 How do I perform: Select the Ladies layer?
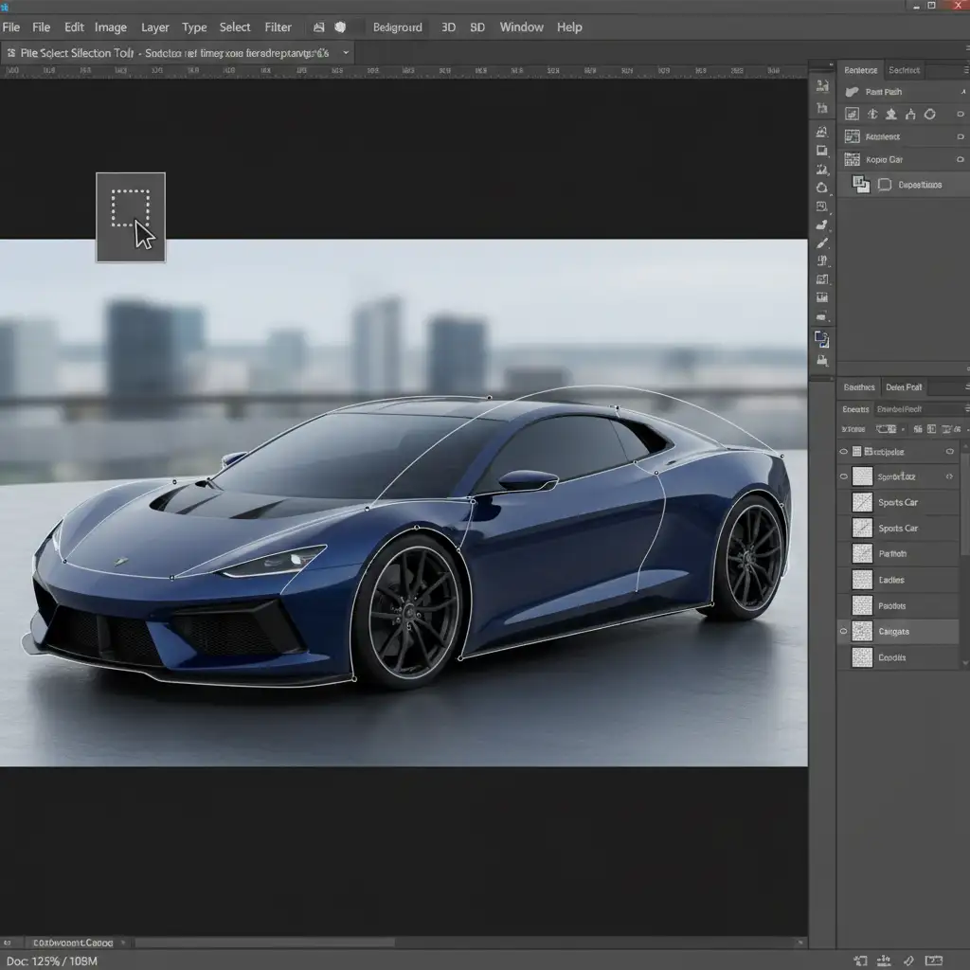[x=891, y=580]
